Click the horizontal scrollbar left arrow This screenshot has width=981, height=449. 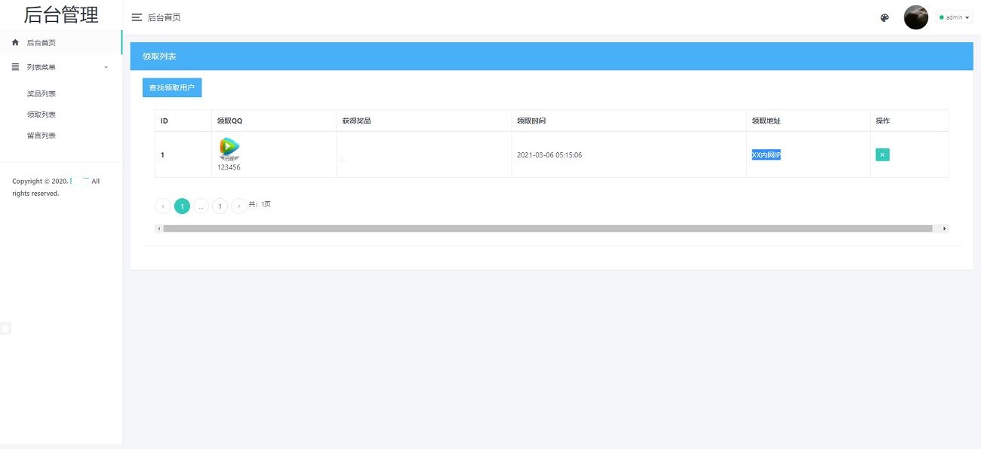[x=158, y=228]
